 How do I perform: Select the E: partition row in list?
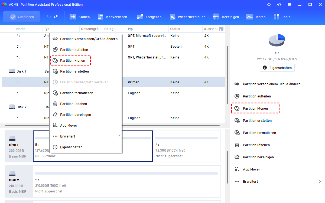pos(113,82)
